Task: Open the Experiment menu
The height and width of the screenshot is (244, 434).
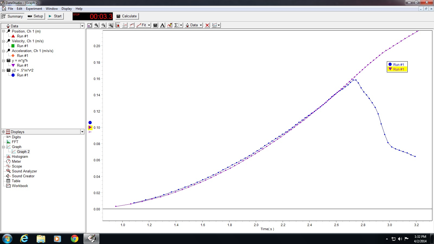Action: pos(34,9)
